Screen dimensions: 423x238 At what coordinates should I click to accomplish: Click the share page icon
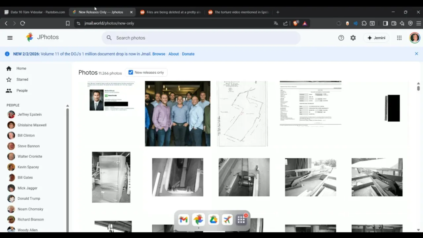coord(286,23)
